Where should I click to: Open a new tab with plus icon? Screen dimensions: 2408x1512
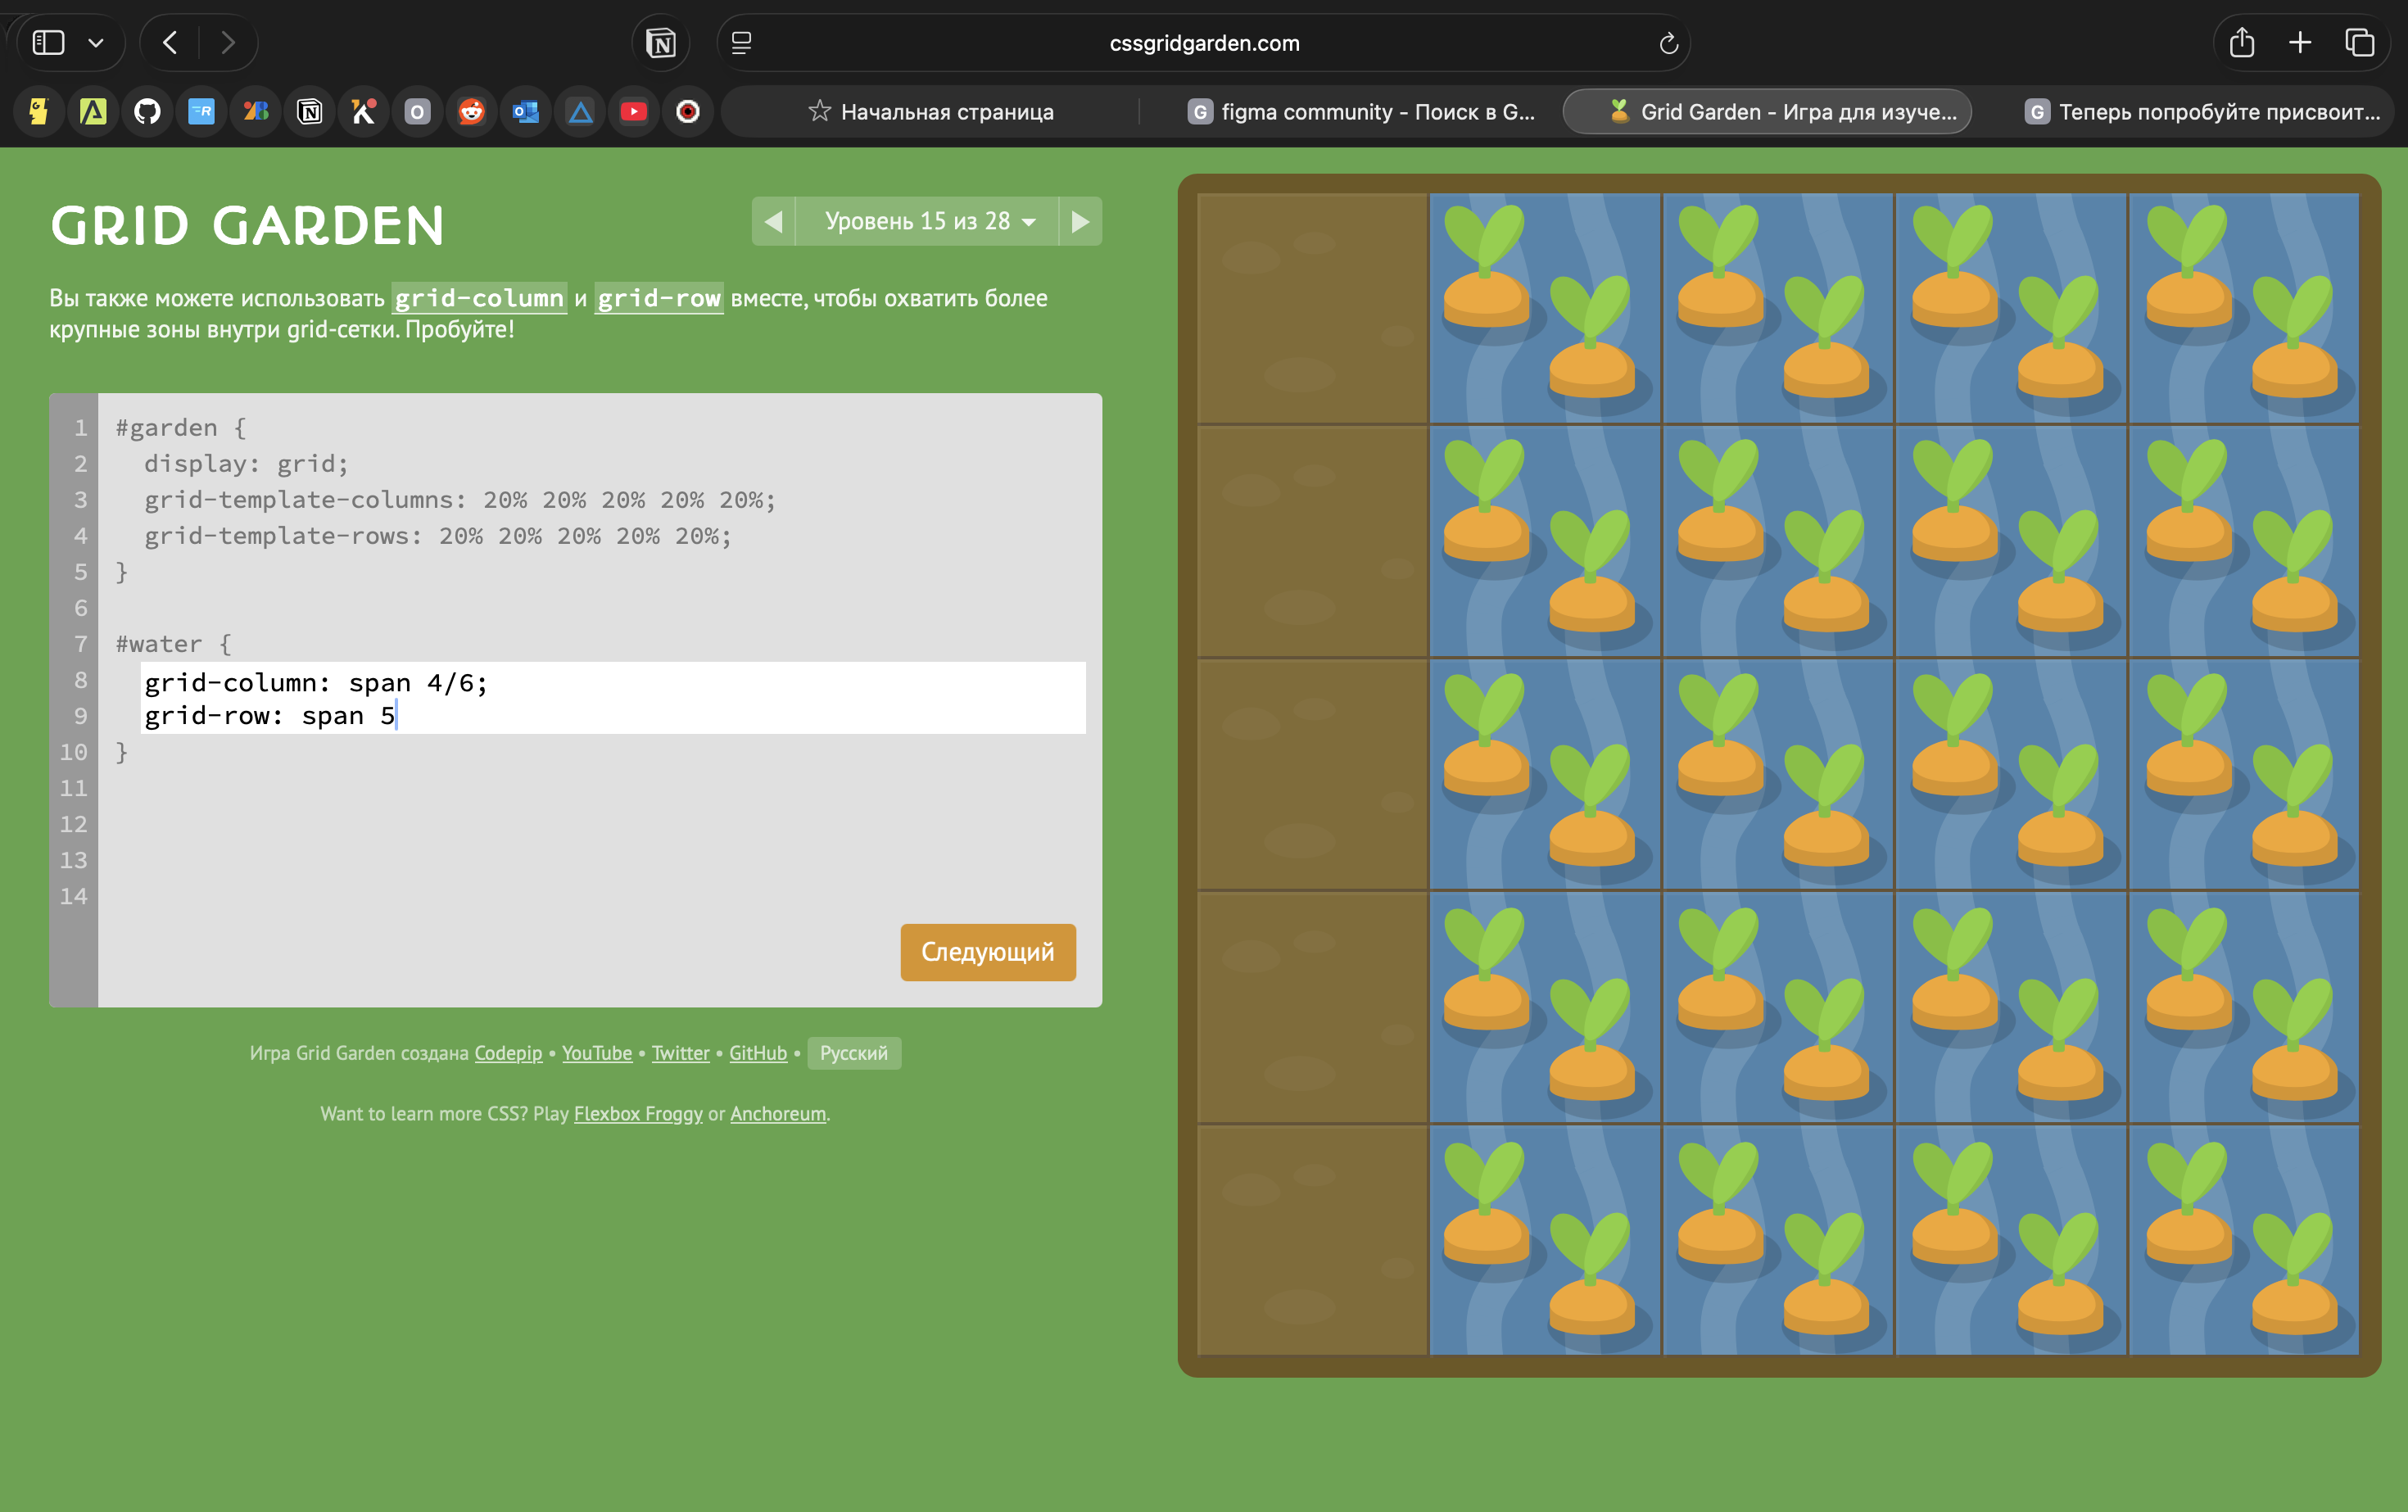(2300, 43)
